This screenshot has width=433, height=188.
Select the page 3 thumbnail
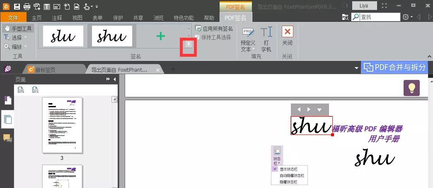(63, 125)
